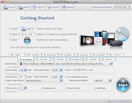Click the Volume slider handle

pyautogui.click(x=79, y=70)
